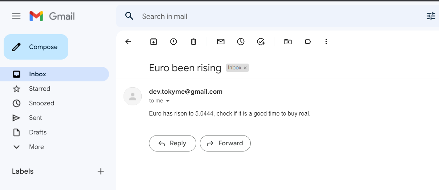Delete the email with trash icon

193,41
